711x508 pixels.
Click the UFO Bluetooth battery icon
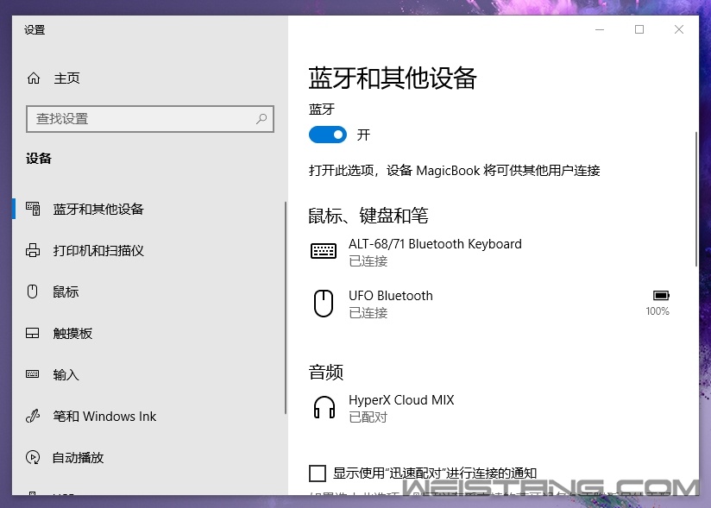coord(661,296)
